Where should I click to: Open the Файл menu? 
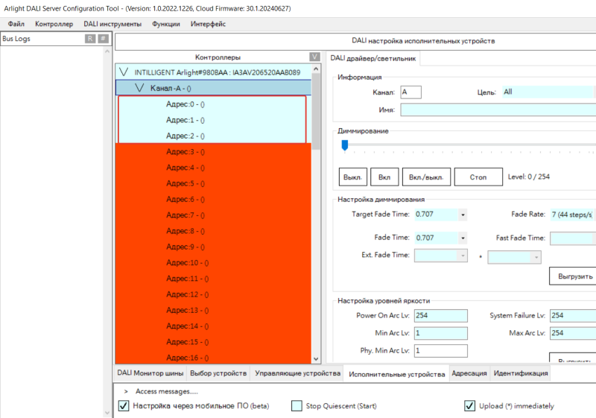pos(16,24)
